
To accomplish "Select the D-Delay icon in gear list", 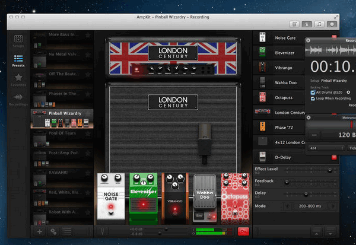I will [262, 157].
